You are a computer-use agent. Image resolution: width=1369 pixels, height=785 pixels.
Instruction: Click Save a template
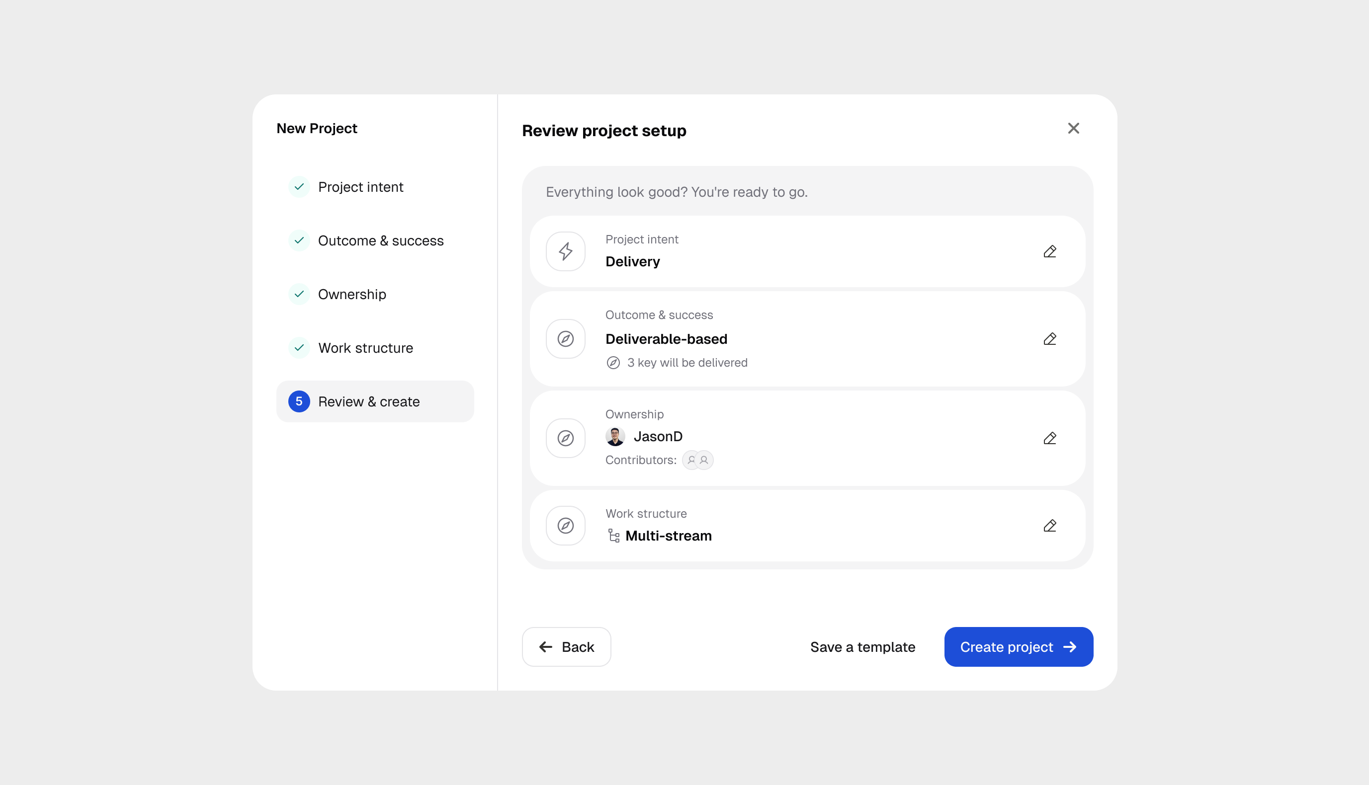click(862, 647)
